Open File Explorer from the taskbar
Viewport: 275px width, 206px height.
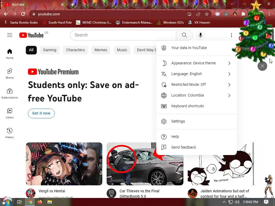tap(50, 202)
